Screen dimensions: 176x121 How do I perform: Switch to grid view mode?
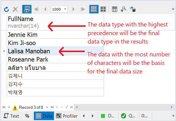94,9
